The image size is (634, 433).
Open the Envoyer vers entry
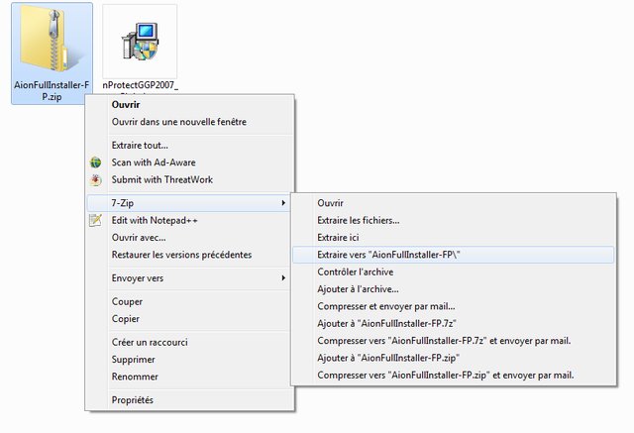tap(188, 278)
